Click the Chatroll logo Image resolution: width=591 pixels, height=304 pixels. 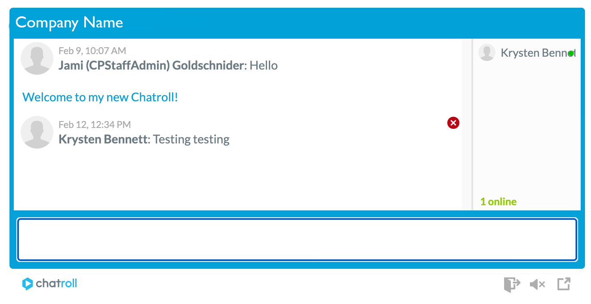click(49, 283)
